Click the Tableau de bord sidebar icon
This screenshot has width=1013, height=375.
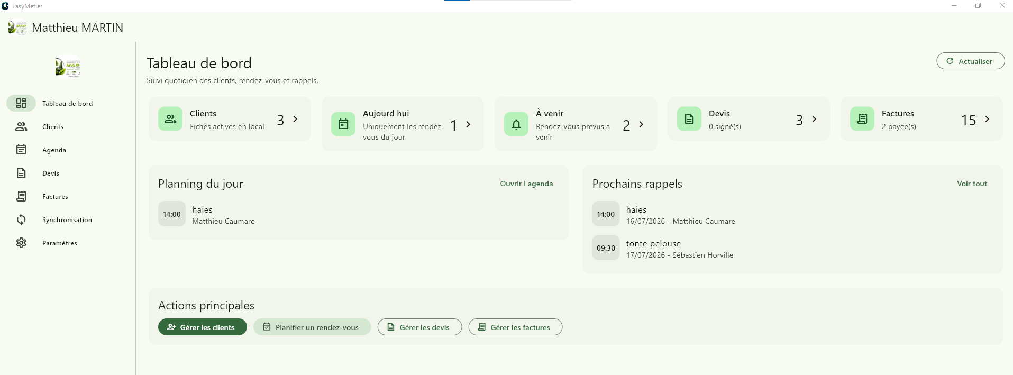pos(21,103)
